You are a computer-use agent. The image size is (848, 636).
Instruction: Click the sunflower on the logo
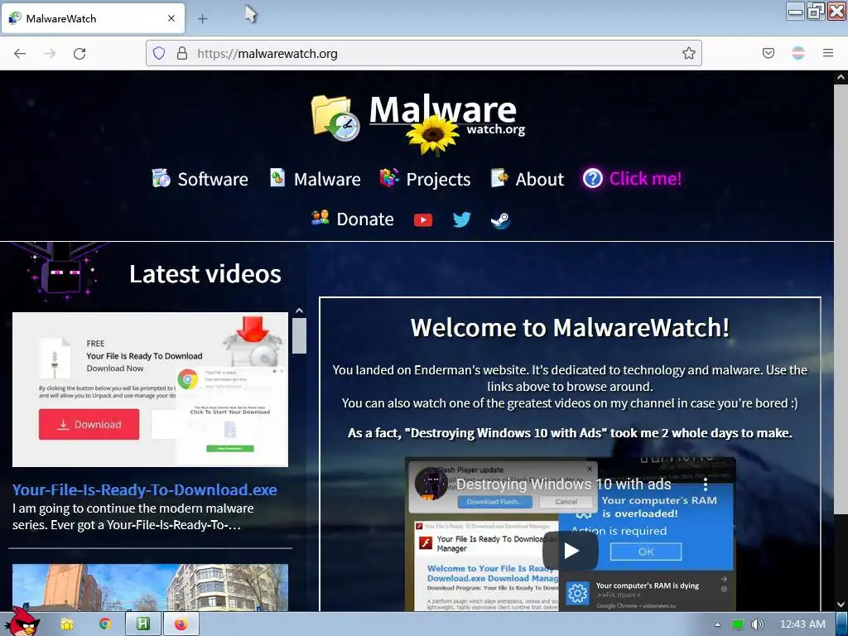pos(432,134)
